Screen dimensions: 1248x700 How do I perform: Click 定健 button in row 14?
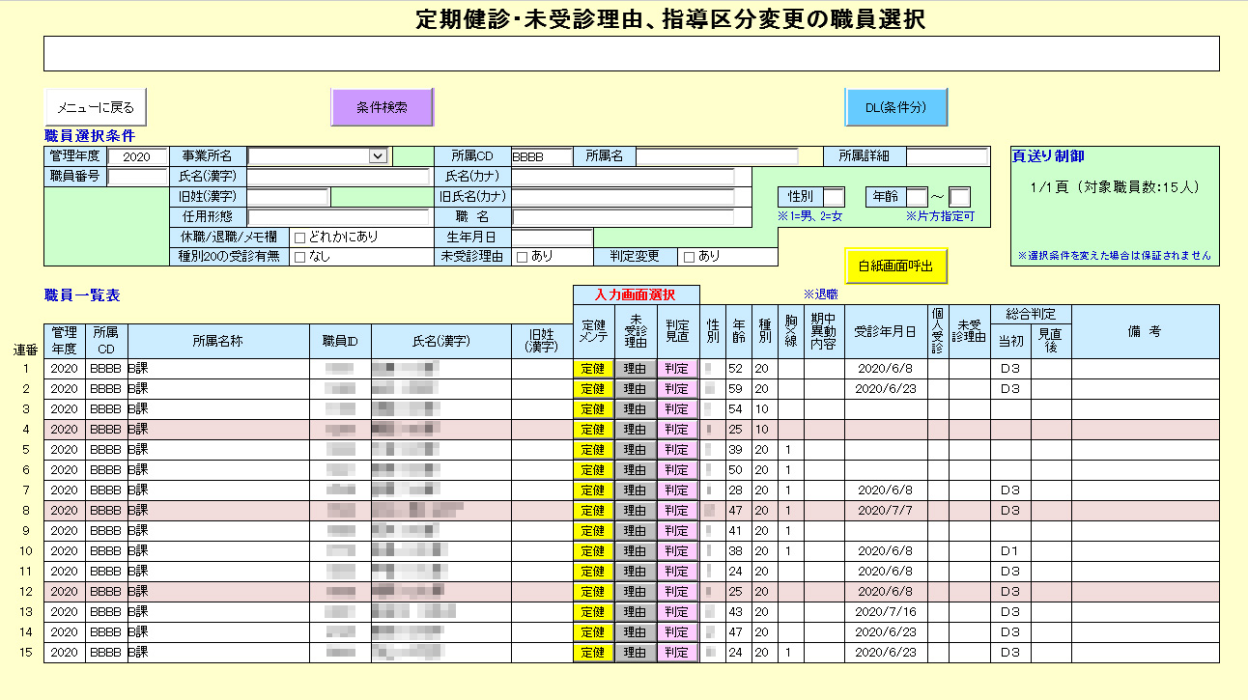tap(593, 632)
